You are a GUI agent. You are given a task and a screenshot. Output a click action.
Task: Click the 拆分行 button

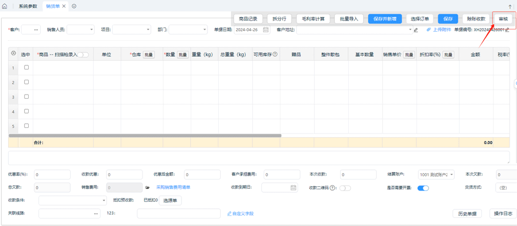pos(279,19)
